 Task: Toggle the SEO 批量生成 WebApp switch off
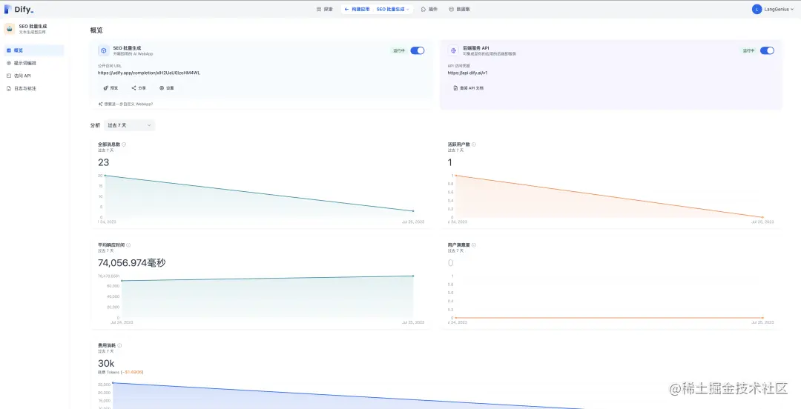pyautogui.click(x=418, y=50)
